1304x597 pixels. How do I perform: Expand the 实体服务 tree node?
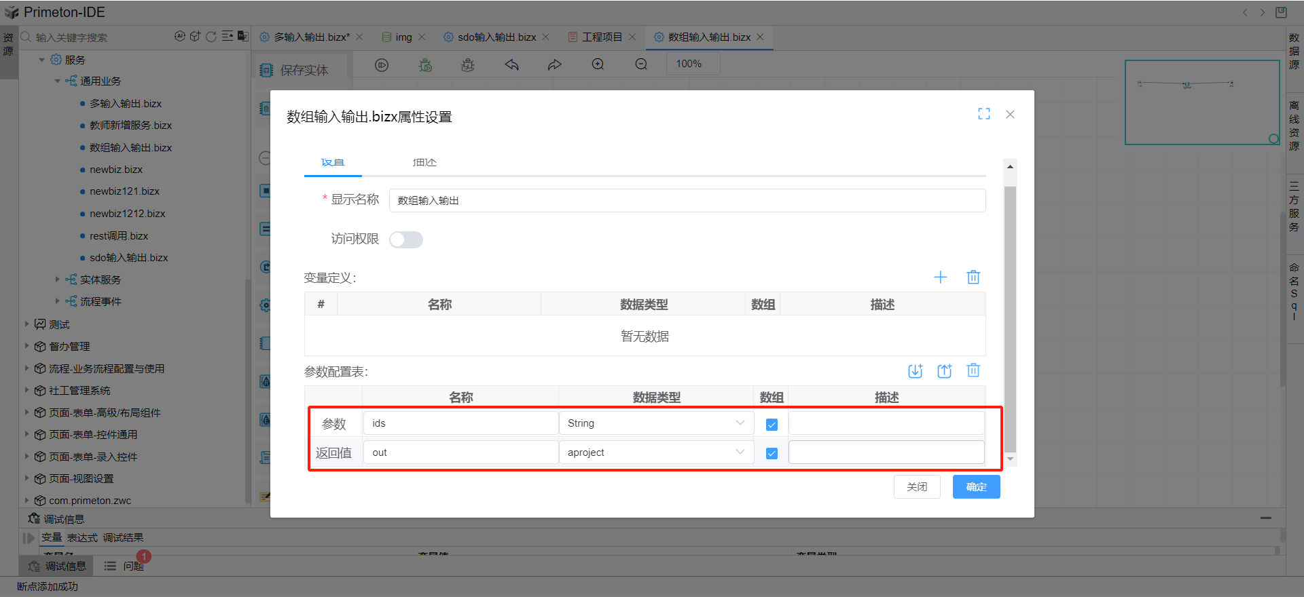pos(58,280)
